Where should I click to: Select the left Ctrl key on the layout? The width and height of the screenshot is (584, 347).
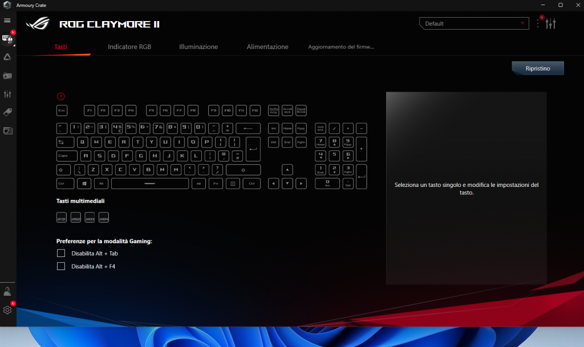pos(65,183)
